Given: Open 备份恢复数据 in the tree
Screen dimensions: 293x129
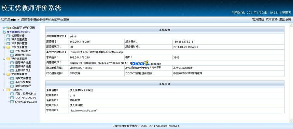Looking at the screenshot, I should tap(23, 82).
